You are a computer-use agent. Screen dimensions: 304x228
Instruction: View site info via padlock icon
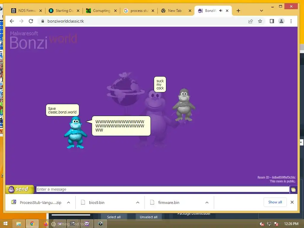43,21
